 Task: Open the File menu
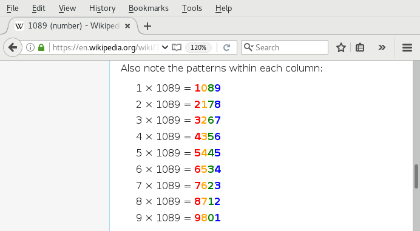pyautogui.click(x=13, y=8)
